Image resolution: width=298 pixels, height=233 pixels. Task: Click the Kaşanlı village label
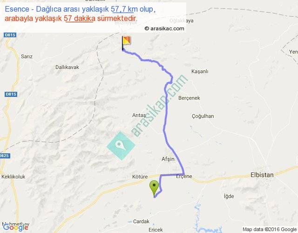[200, 71]
